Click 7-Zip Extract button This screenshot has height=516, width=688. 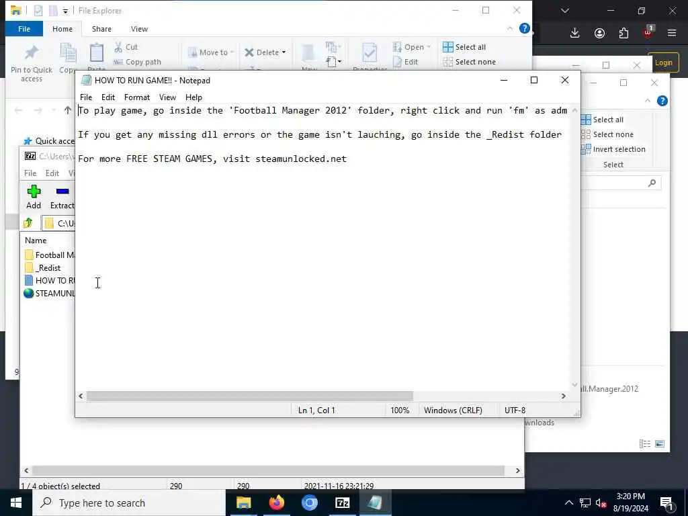click(x=62, y=197)
